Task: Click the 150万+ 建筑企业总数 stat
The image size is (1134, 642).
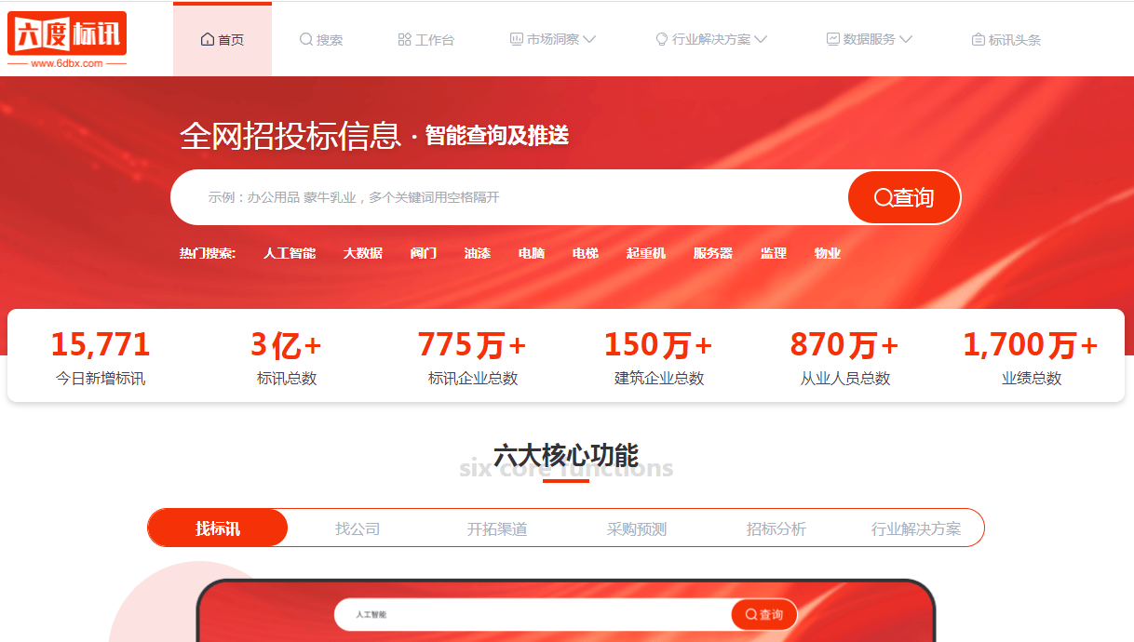Action: coord(659,356)
